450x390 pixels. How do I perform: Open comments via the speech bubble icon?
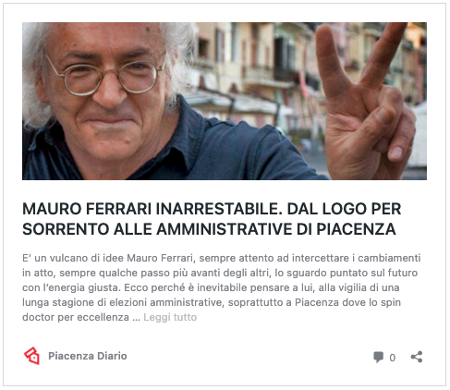tap(378, 357)
